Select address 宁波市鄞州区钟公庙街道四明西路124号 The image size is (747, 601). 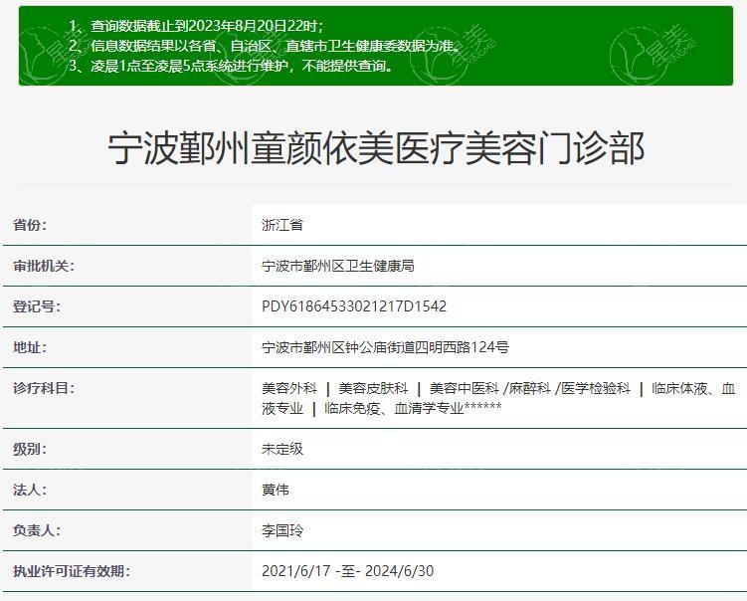385,347
